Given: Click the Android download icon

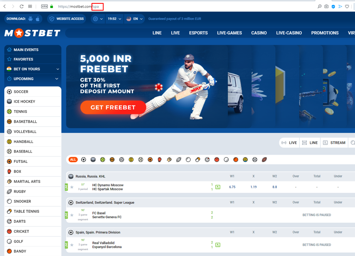Looking at the screenshot, I should click(x=31, y=19).
